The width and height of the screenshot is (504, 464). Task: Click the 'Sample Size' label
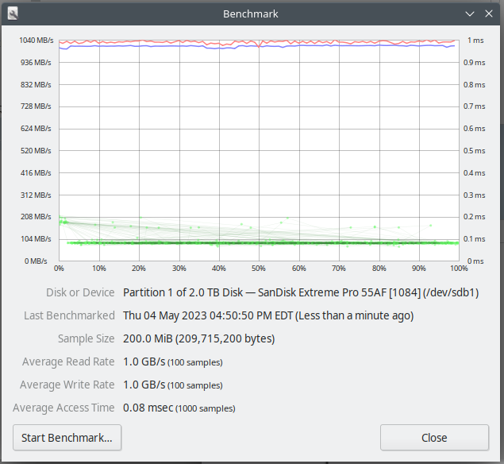coord(87,338)
